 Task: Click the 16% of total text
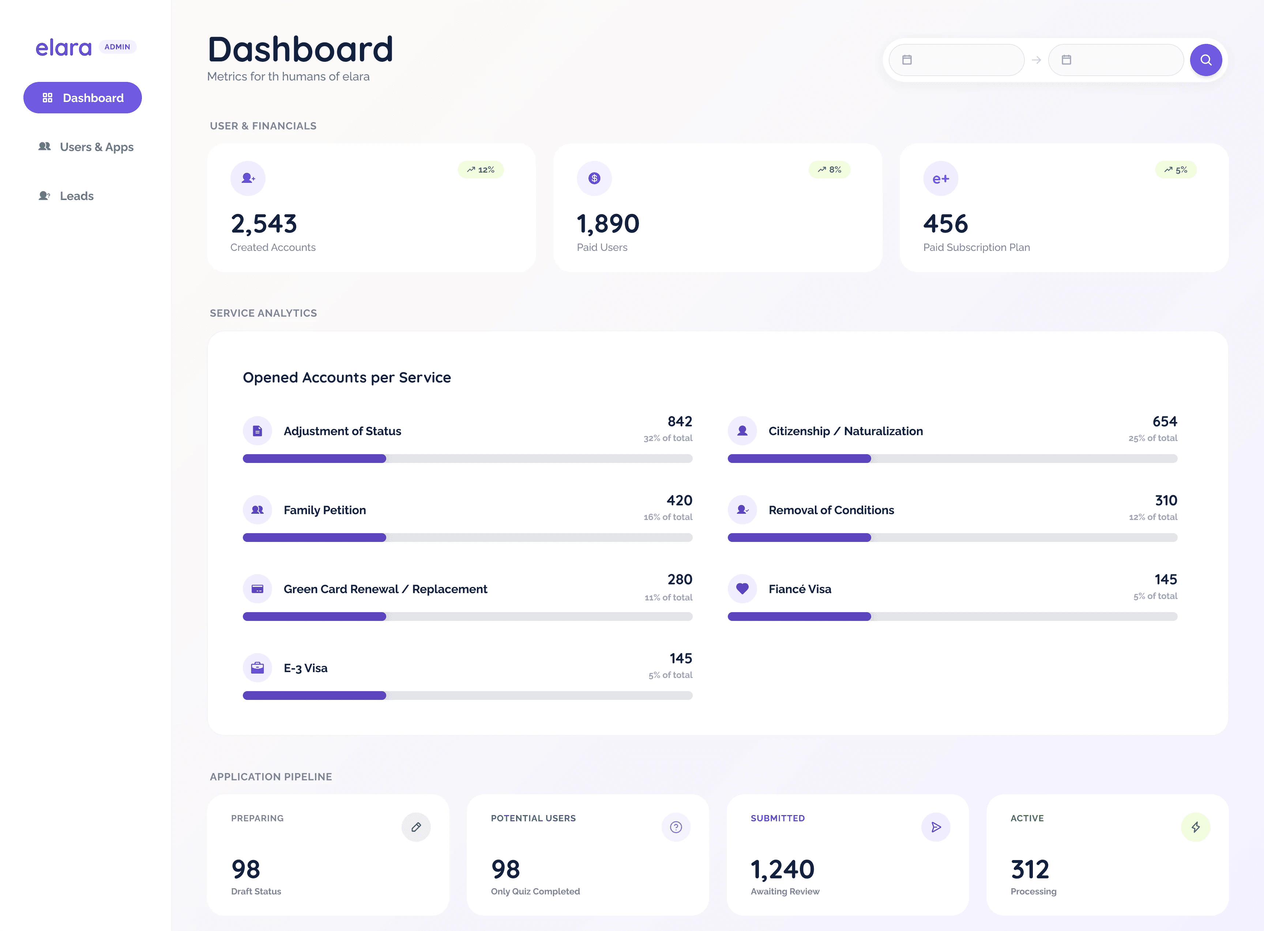(668, 517)
